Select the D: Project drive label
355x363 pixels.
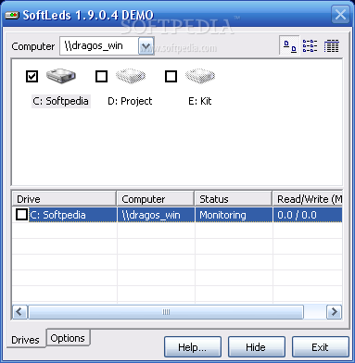click(130, 101)
